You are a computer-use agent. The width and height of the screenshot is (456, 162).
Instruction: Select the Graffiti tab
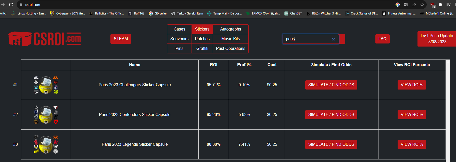pyautogui.click(x=202, y=49)
